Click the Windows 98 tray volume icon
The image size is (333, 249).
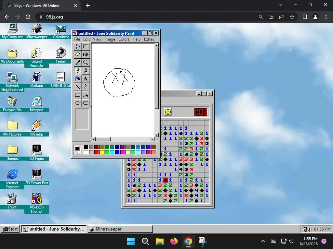point(310,229)
